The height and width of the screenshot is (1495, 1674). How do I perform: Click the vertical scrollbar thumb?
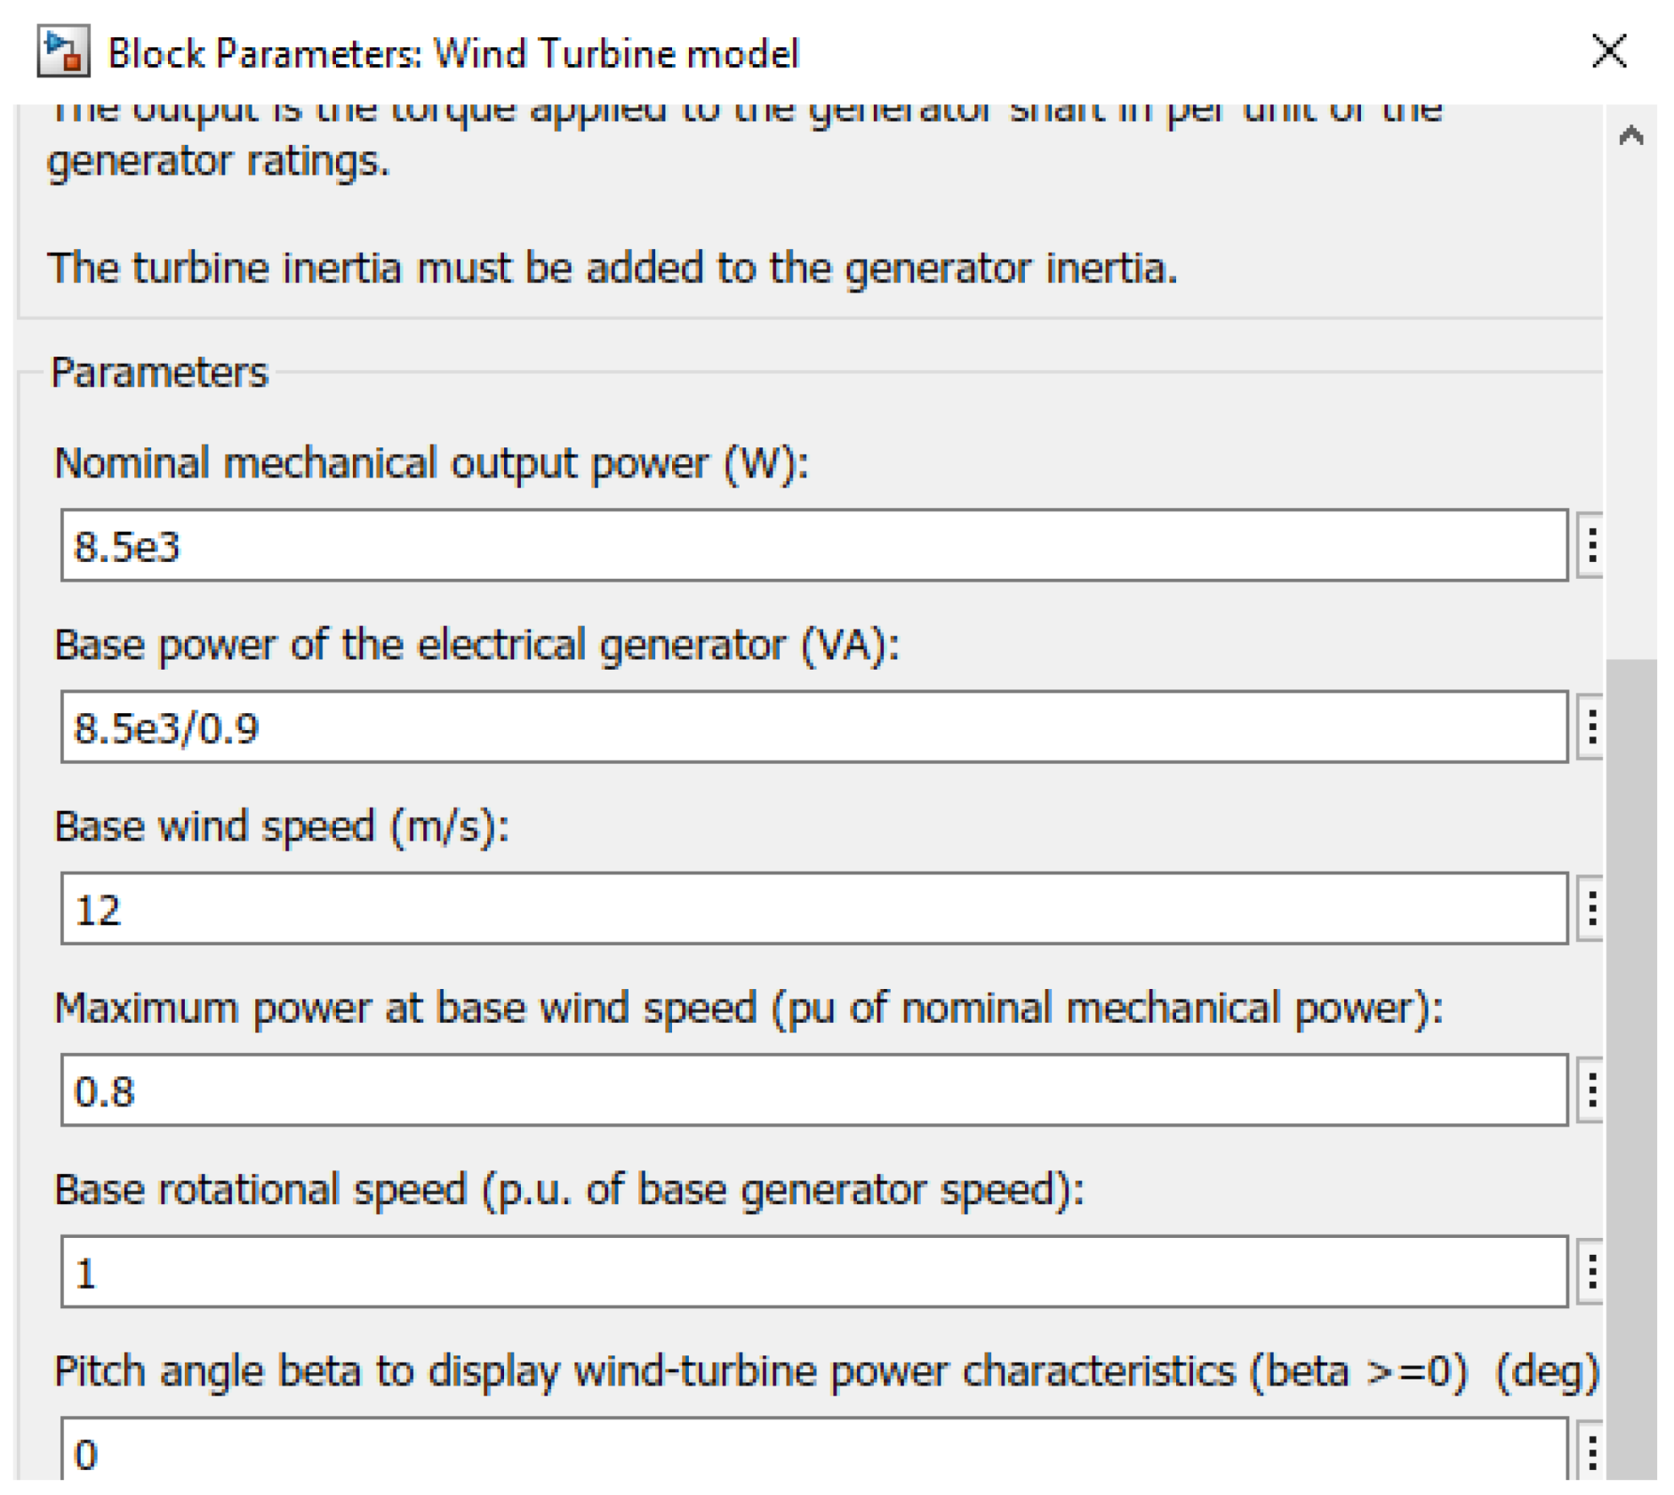point(1630,1067)
